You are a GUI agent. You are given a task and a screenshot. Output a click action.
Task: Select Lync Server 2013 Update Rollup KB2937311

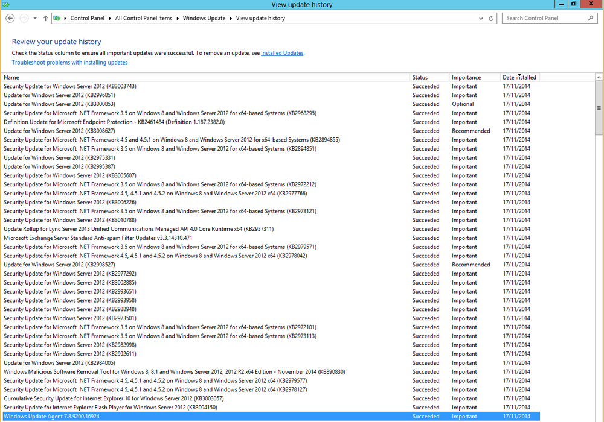(x=271, y=229)
